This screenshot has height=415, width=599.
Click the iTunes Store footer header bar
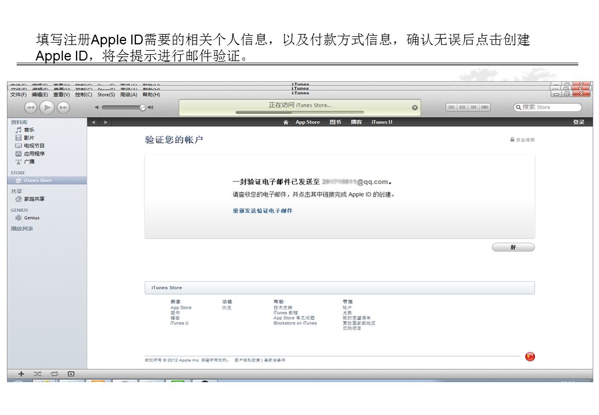[x=340, y=288]
